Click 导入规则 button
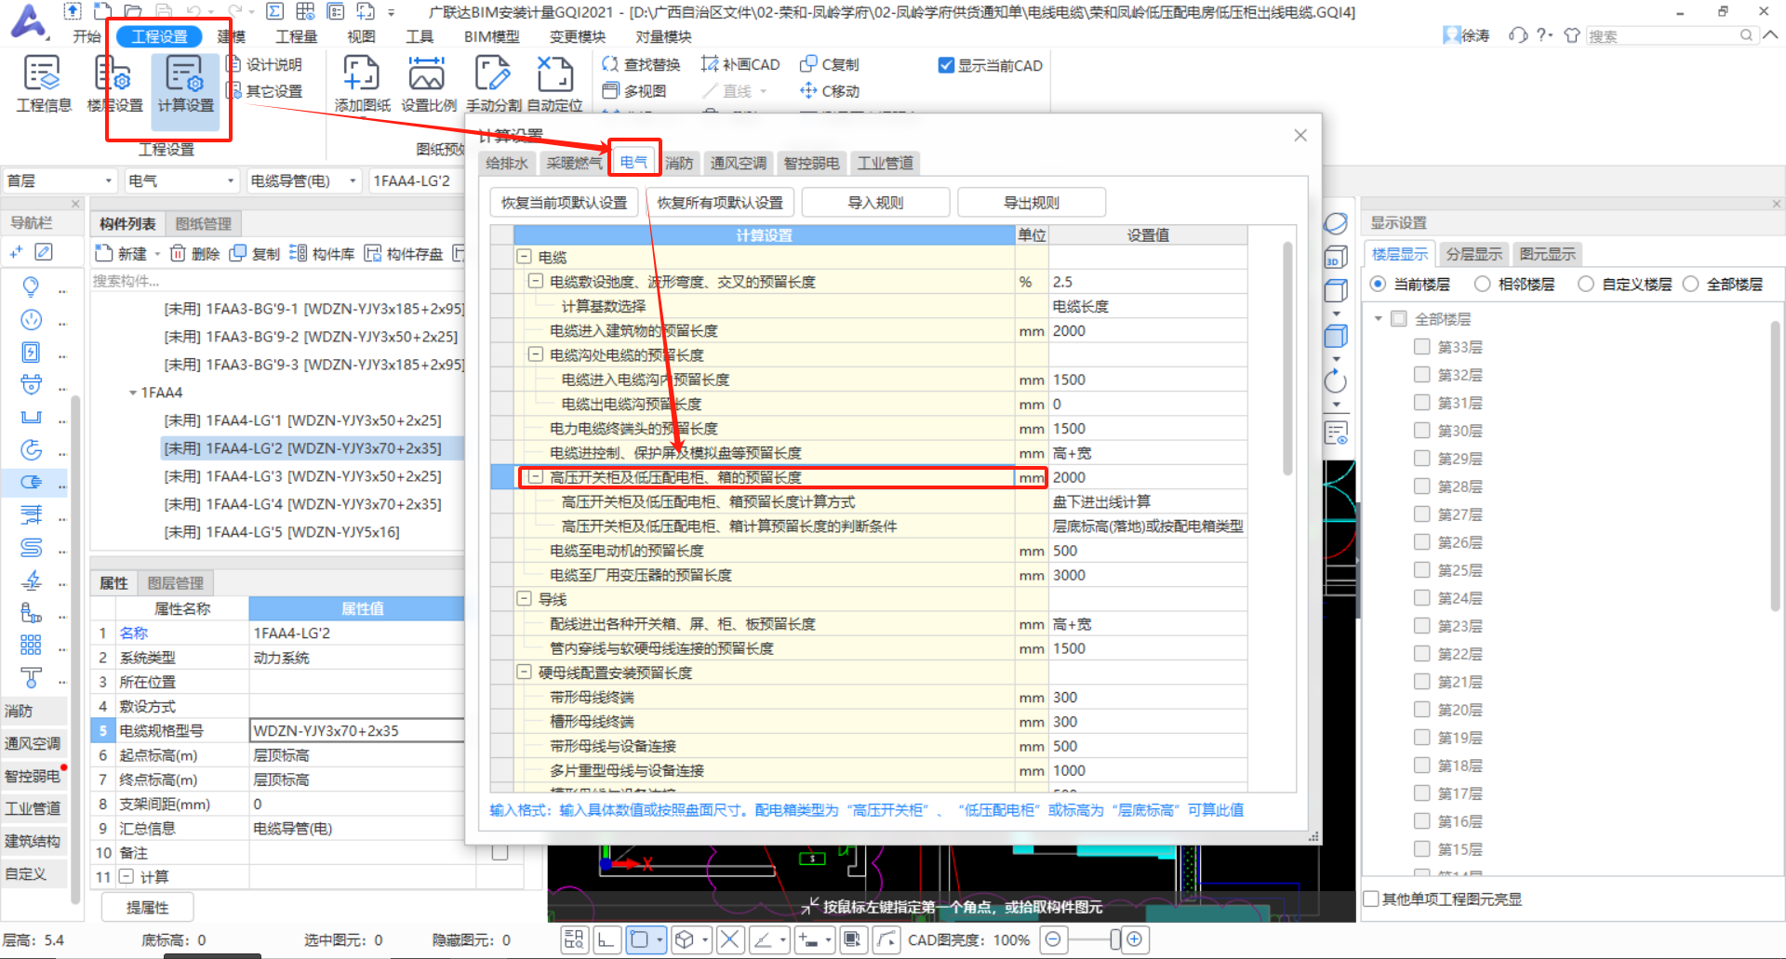 click(x=875, y=202)
